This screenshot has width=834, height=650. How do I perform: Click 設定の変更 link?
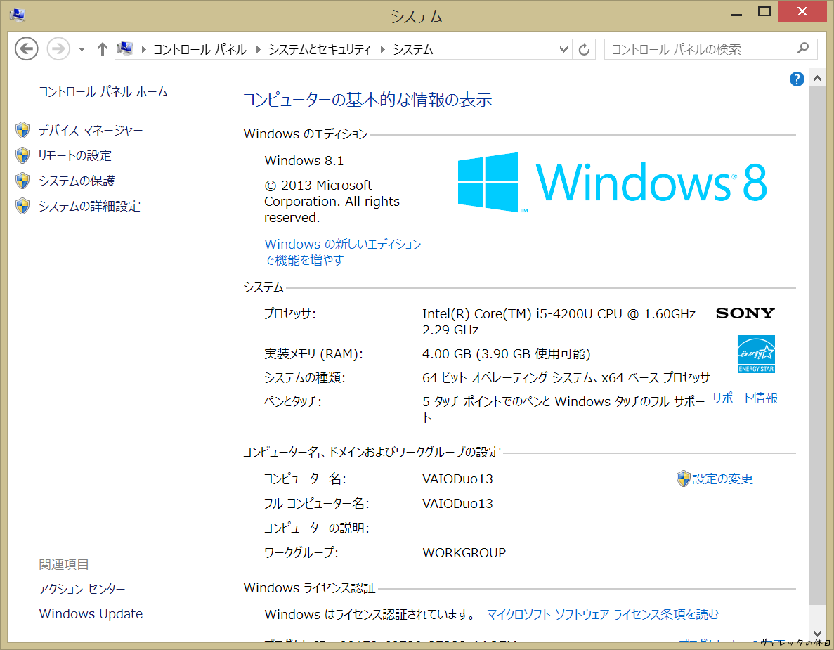pyautogui.click(x=722, y=479)
